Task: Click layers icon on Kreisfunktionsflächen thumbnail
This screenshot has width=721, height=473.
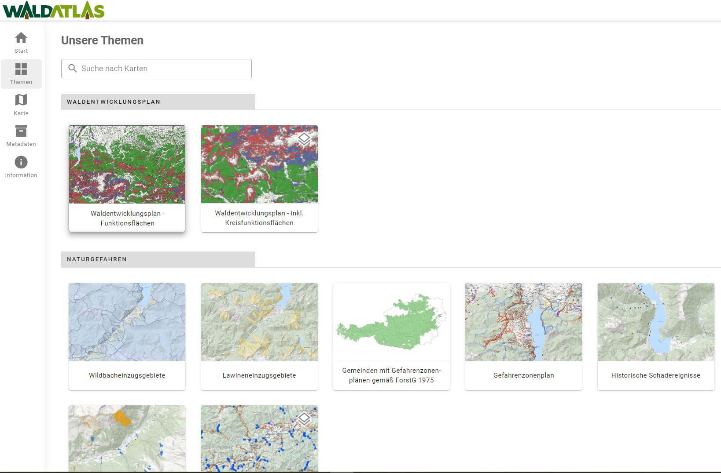Action: click(304, 138)
